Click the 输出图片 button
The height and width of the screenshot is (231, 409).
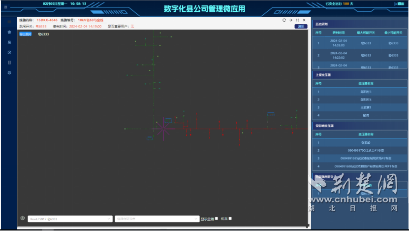coord(25,34)
